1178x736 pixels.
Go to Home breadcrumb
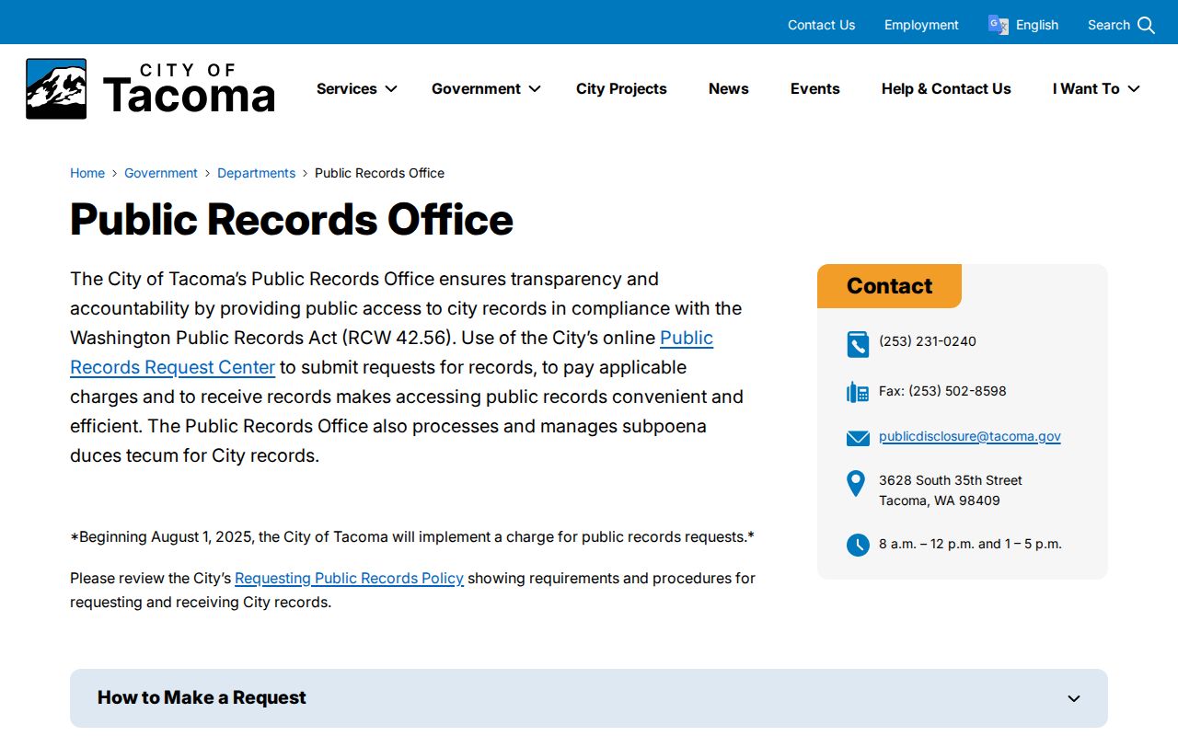tap(87, 173)
